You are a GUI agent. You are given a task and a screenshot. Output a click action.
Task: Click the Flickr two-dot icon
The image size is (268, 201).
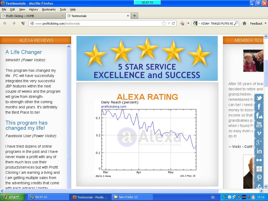tap(259, 160)
